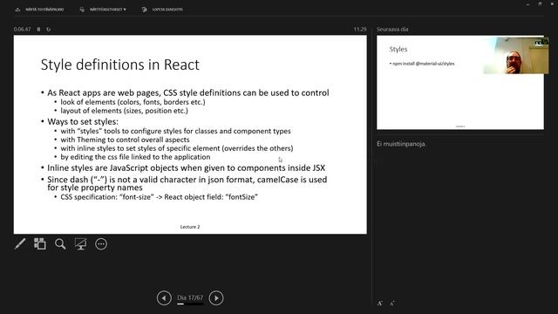Click the bullet about Inline styles JavaScript objects
This screenshot has width=558, height=314.
(x=186, y=167)
